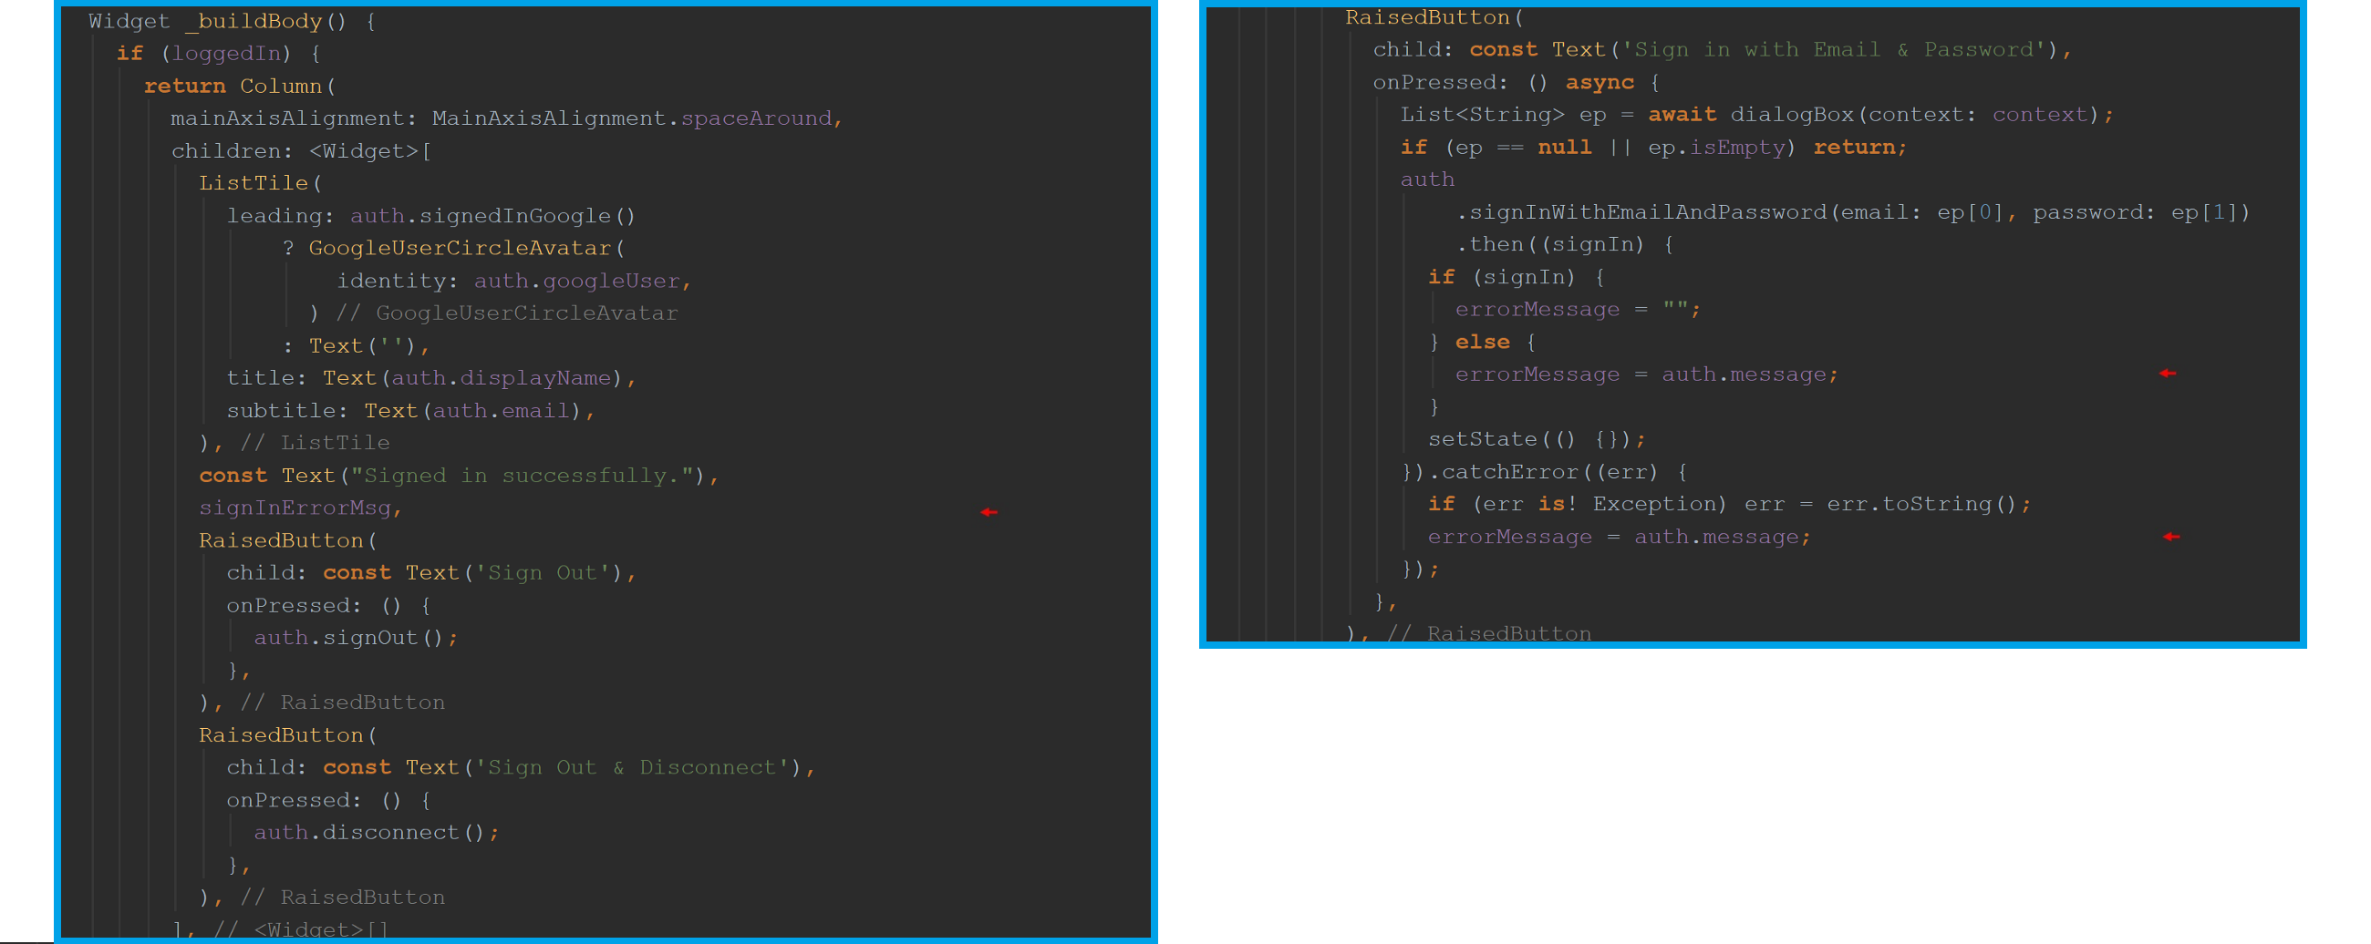Click the 'setState(() {});' call
2371x944 pixels.
tap(1537, 439)
